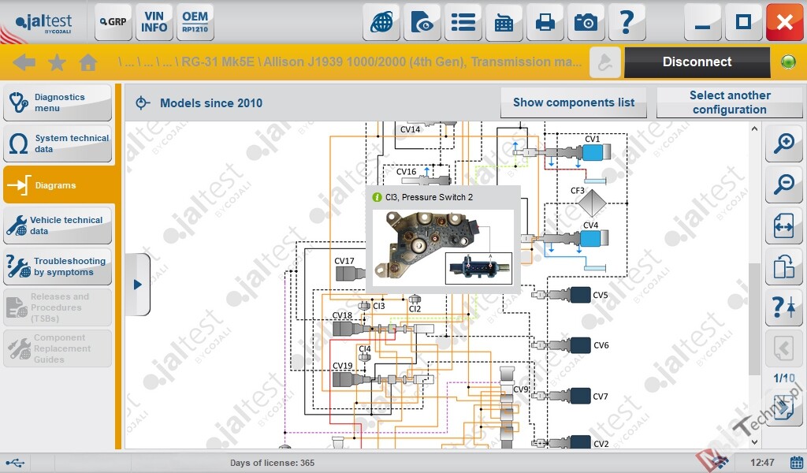Fit diagram to width
Screen dimensions: 807x473
(x=784, y=225)
